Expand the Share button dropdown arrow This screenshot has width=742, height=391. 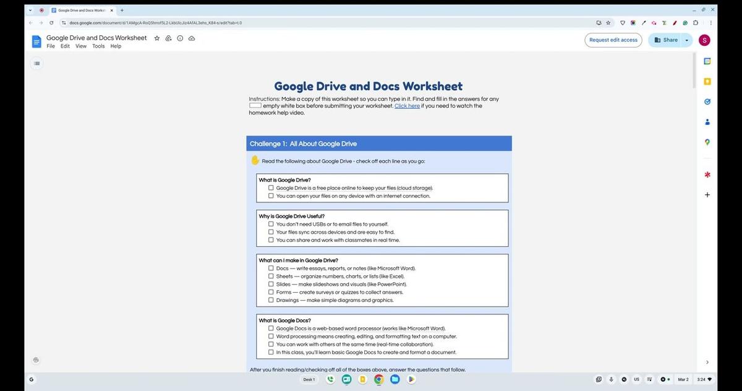pos(686,40)
